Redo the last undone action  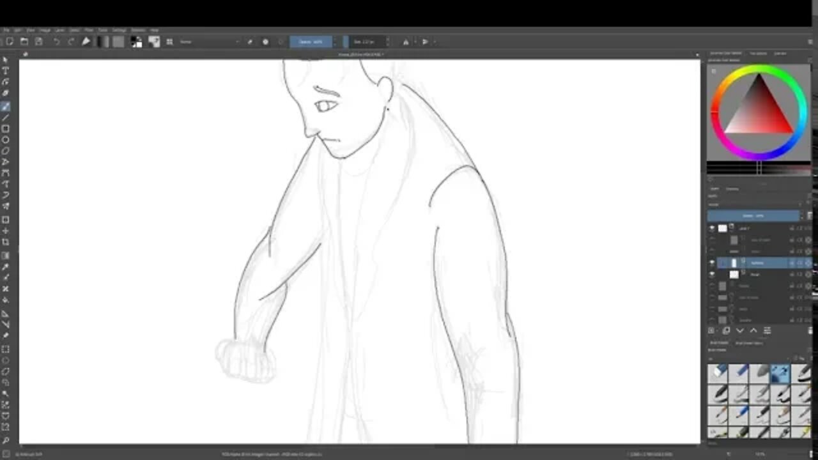[71, 42]
